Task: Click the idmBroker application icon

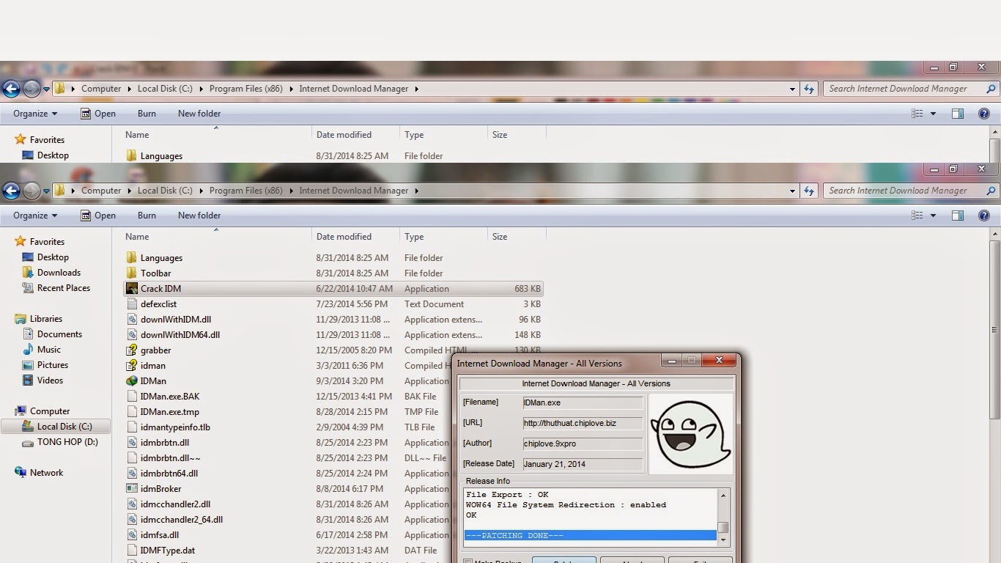Action: [132, 489]
